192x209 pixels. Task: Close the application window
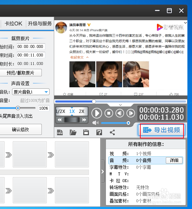pos(181,11)
